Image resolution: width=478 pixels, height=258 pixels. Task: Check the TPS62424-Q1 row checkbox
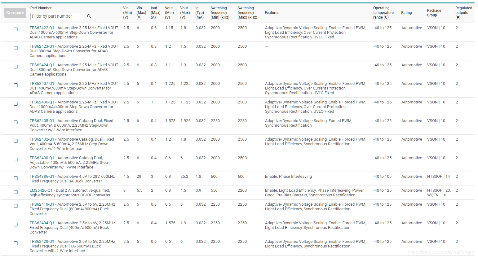click(x=15, y=67)
